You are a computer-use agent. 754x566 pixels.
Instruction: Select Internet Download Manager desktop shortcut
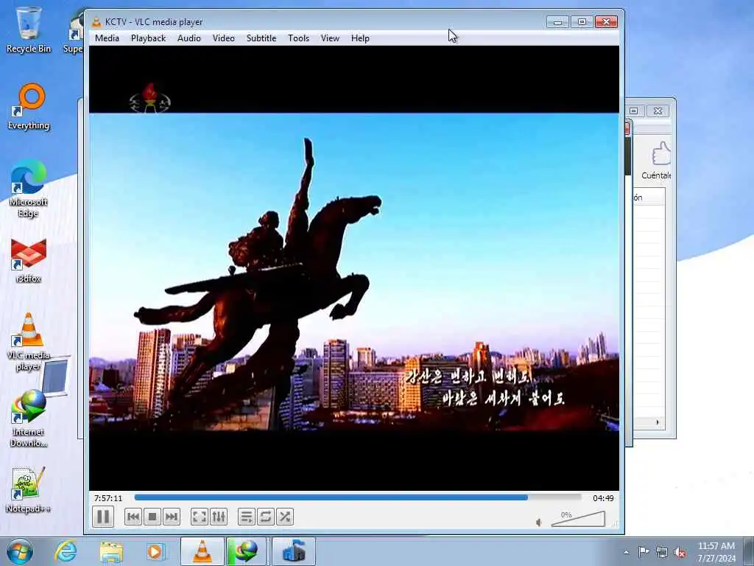coord(29,419)
